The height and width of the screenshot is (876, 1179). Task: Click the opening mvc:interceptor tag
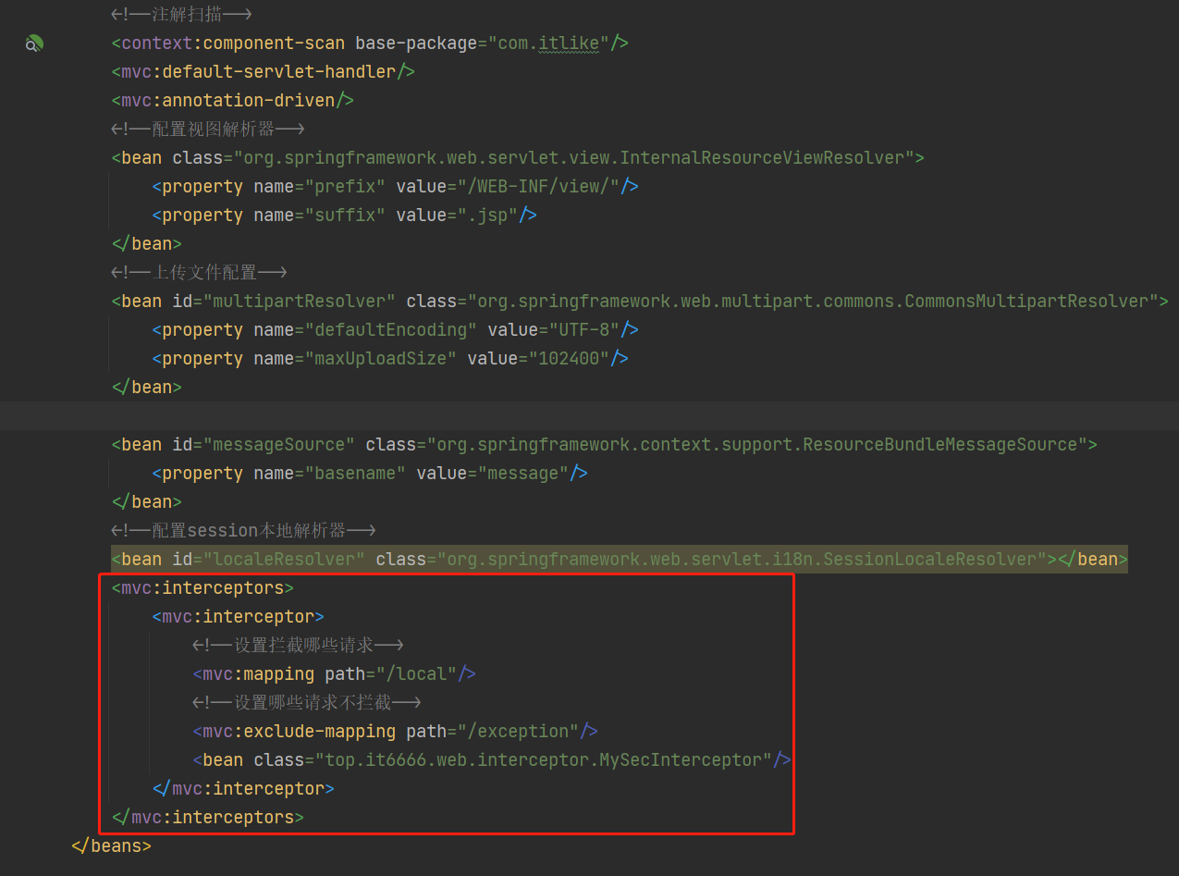238,616
